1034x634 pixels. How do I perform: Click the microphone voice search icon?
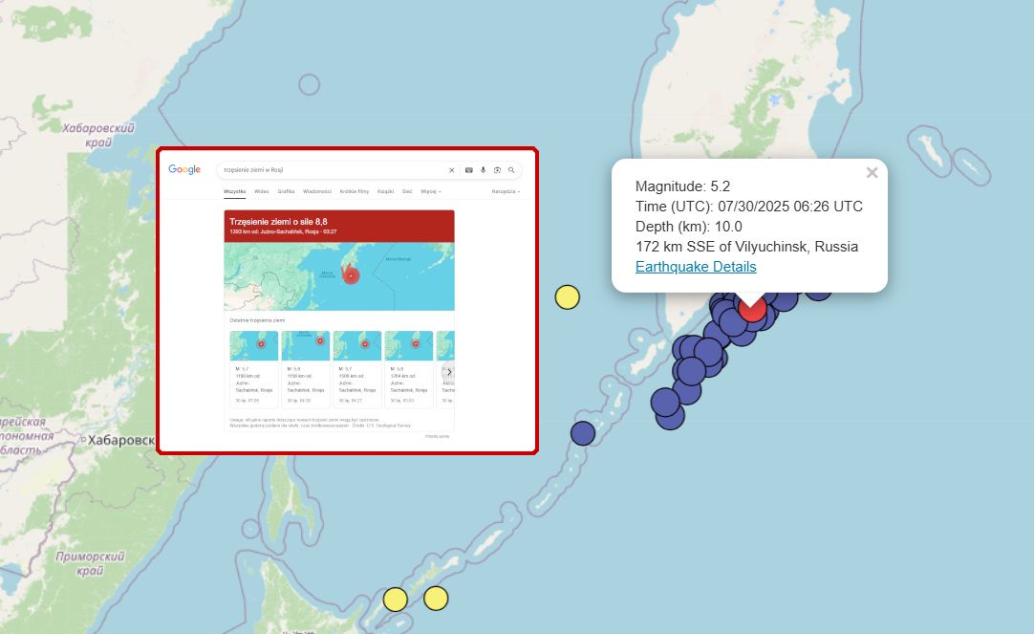coord(483,170)
